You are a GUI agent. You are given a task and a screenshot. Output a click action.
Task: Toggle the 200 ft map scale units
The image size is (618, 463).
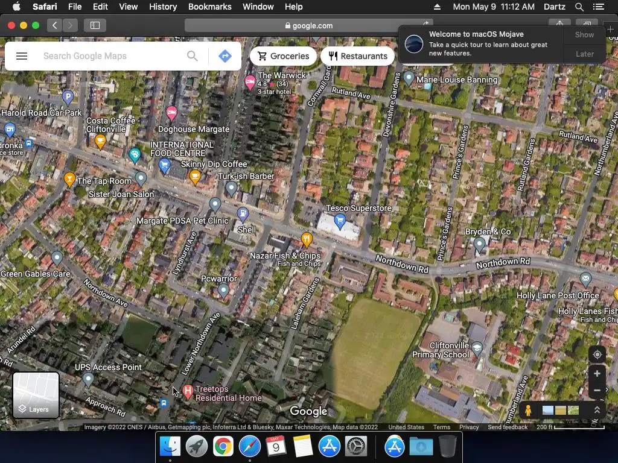coord(570,427)
